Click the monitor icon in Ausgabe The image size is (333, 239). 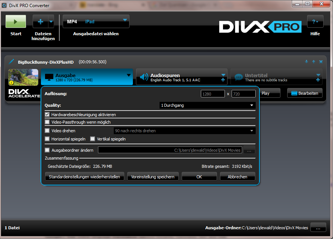49,77
